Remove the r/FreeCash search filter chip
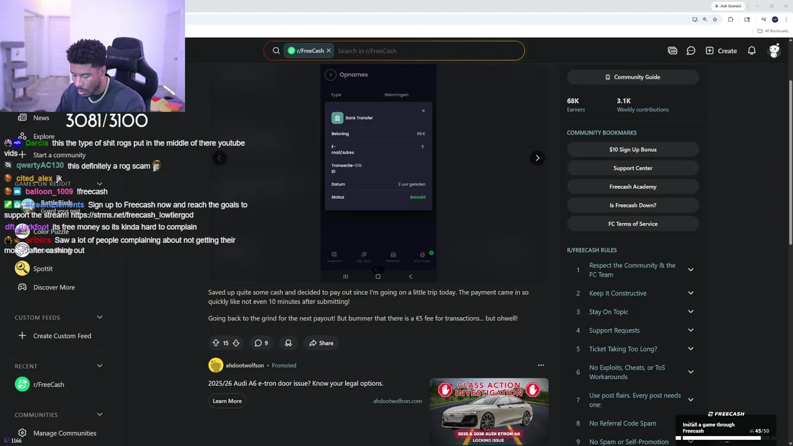Viewport: 793px width, 446px height. [x=328, y=51]
